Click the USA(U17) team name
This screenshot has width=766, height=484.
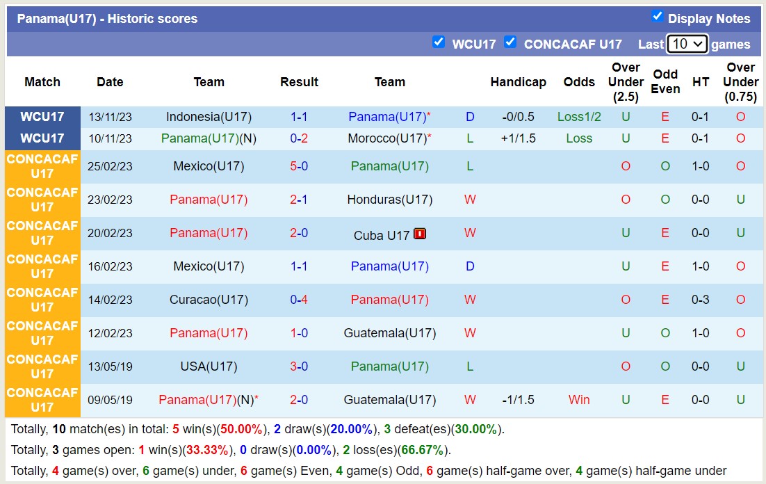(x=209, y=366)
